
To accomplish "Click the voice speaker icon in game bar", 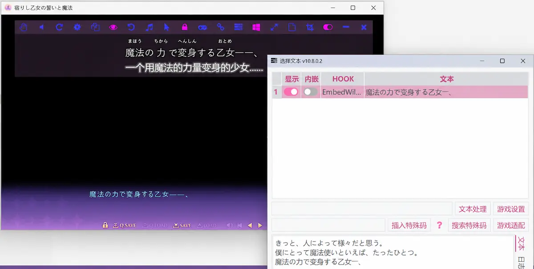I will [x=230, y=225].
